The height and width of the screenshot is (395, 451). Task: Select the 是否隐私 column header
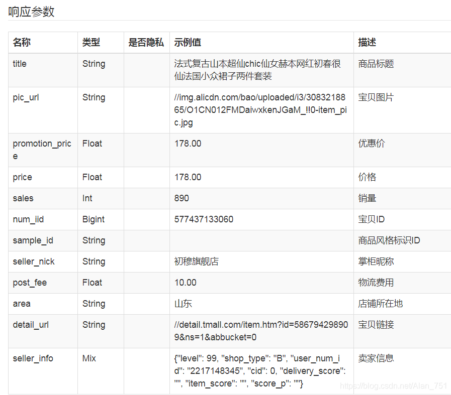tap(146, 42)
